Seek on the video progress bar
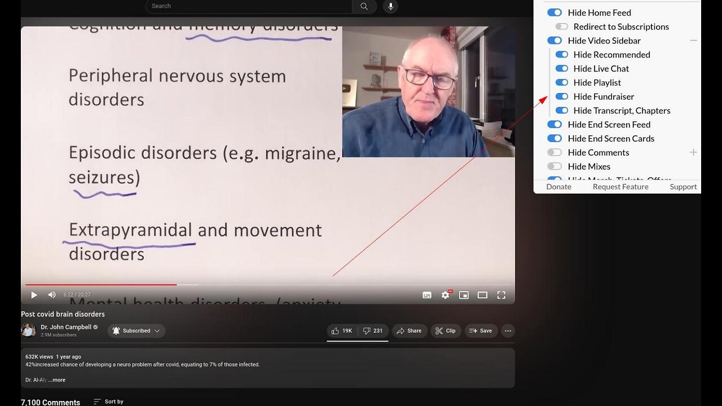Image resolution: width=722 pixels, height=406 pixels. [268, 285]
